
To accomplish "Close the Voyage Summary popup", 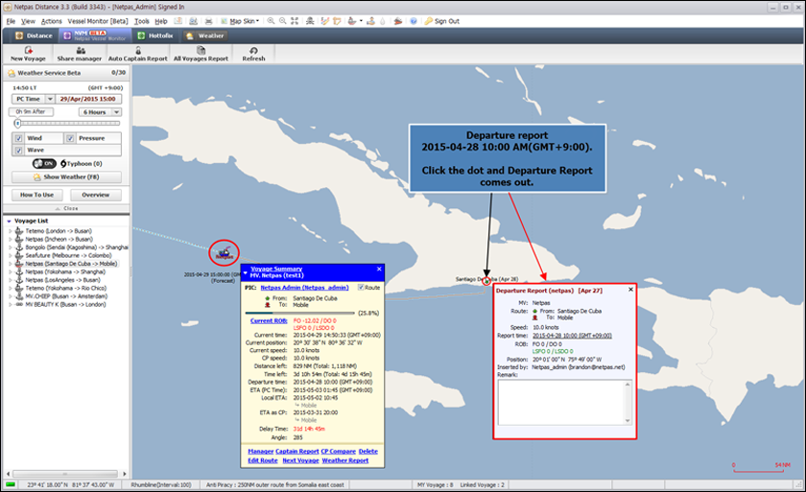I will 379,269.
